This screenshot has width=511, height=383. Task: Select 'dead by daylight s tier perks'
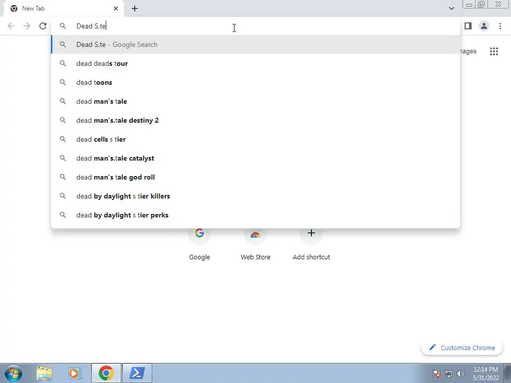click(255, 215)
